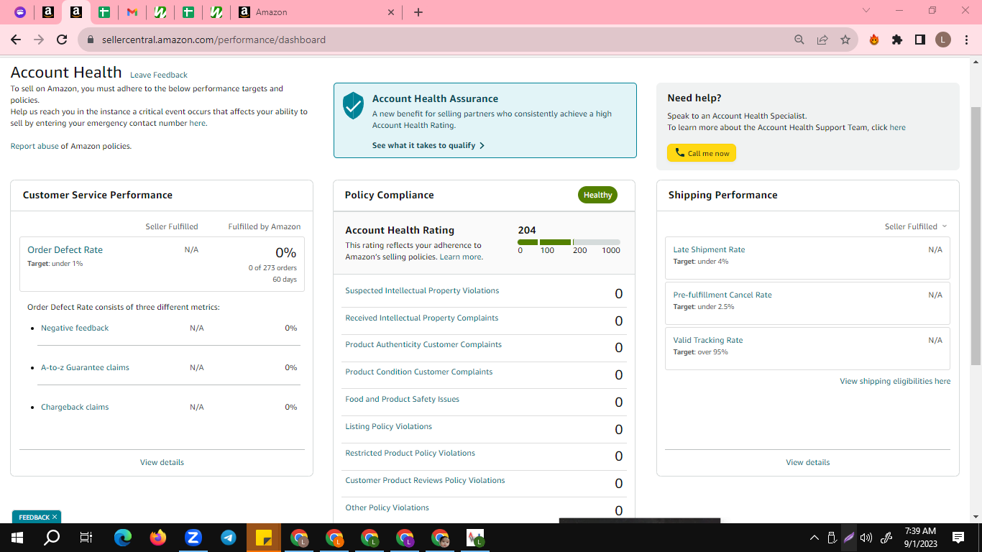Open Sticky Notes from the taskbar
This screenshot has width=982, height=552.
tap(264, 538)
